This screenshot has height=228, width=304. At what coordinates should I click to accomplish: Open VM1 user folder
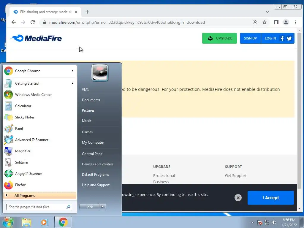point(85,90)
